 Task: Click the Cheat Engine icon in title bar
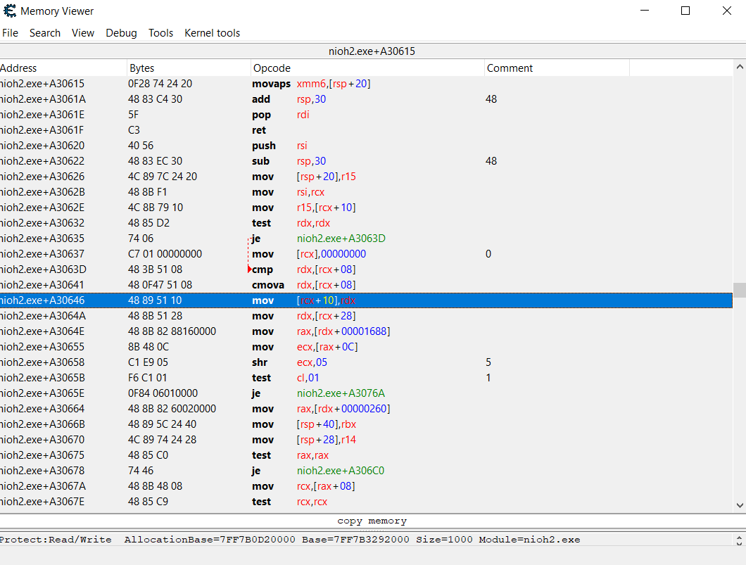10,11
